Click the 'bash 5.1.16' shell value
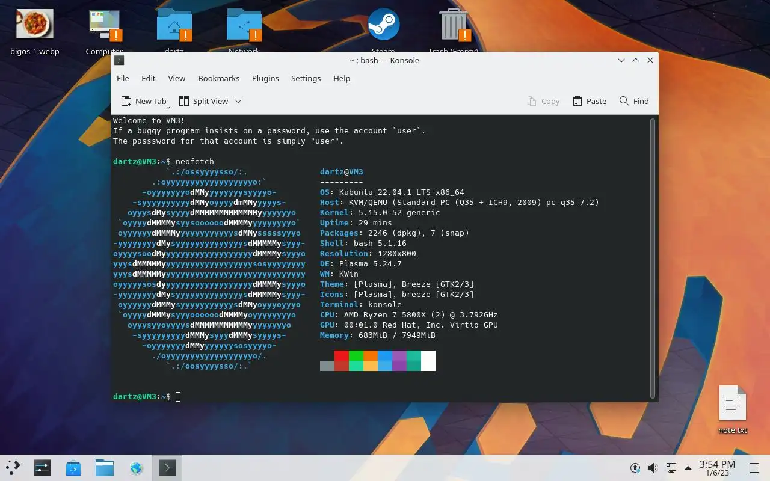 (380, 244)
